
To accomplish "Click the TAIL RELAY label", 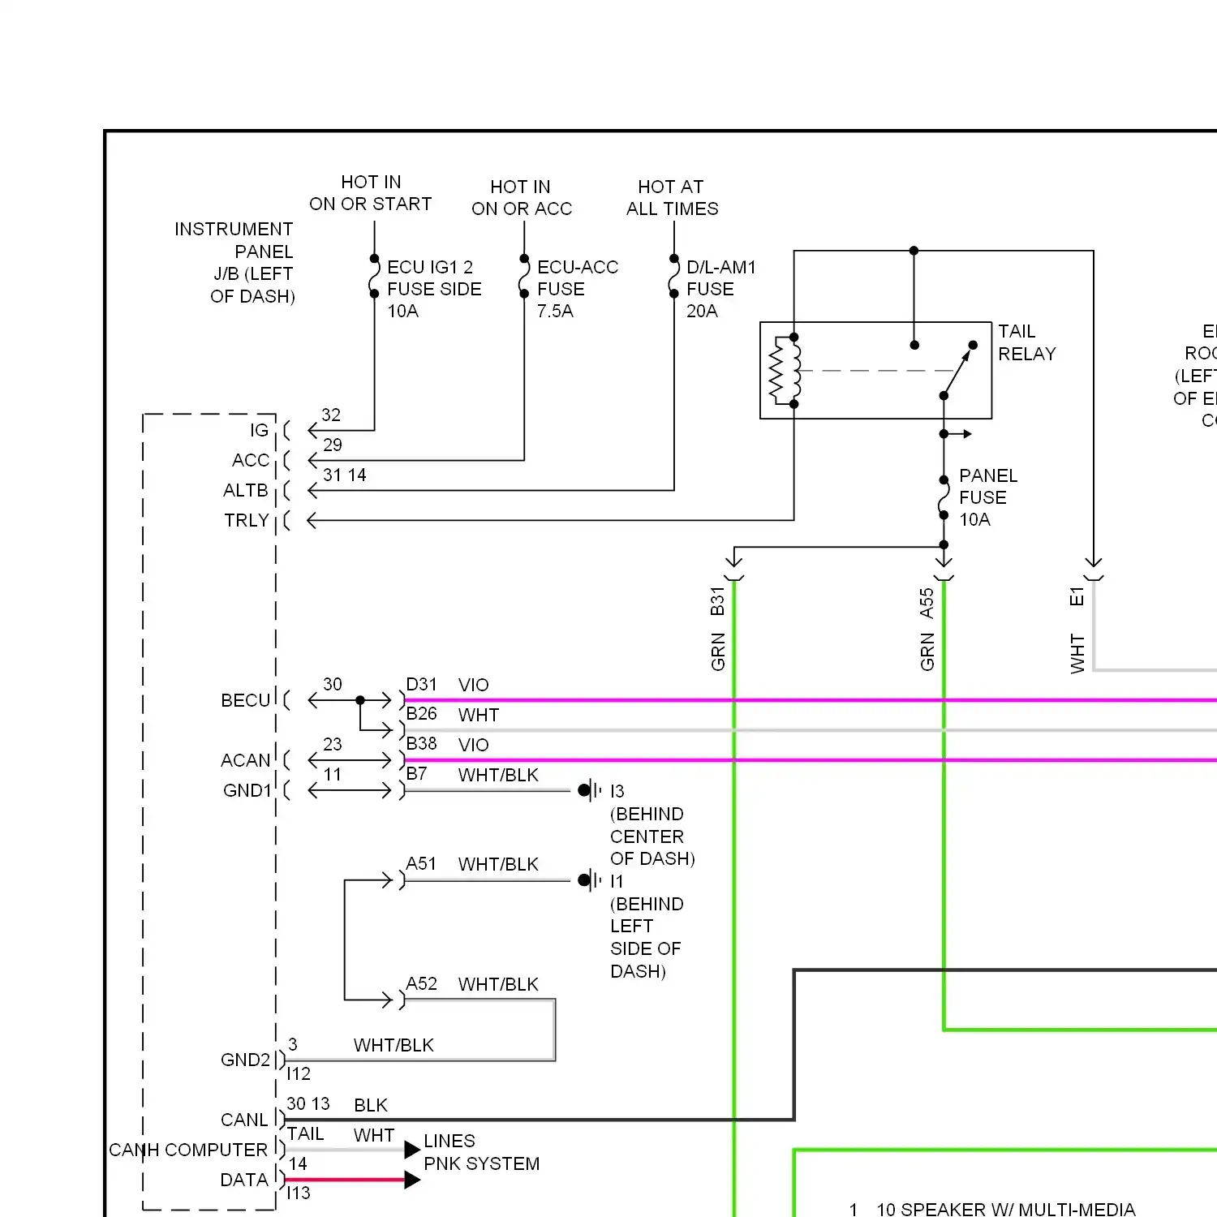I will click(x=1027, y=342).
